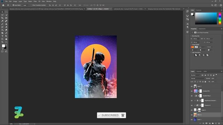Select the Lasso tool

coord(2,15)
